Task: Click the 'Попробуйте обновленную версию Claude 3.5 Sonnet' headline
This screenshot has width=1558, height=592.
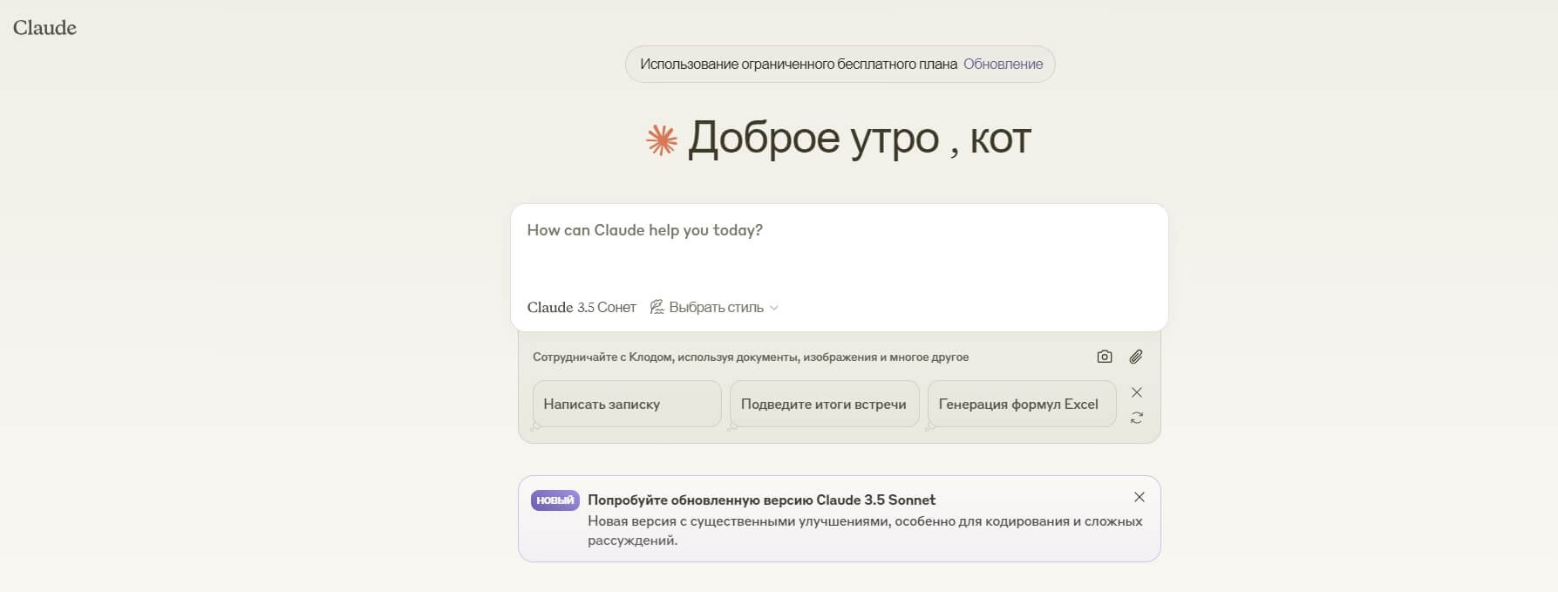Action: coord(761,500)
